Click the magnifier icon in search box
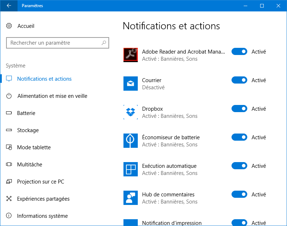The height and width of the screenshot is (226, 287). pyautogui.click(x=104, y=43)
